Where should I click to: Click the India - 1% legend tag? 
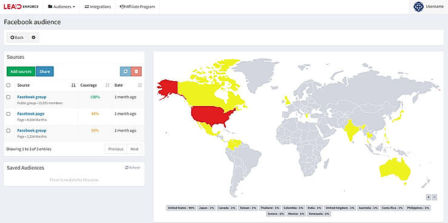(x=315, y=208)
